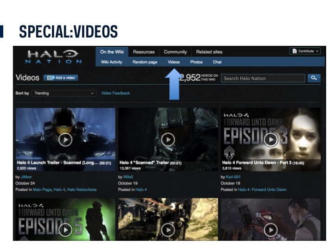Open the Contribute dropdown
Screen dimensions: 334x250
pyautogui.click(x=305, y=51)
